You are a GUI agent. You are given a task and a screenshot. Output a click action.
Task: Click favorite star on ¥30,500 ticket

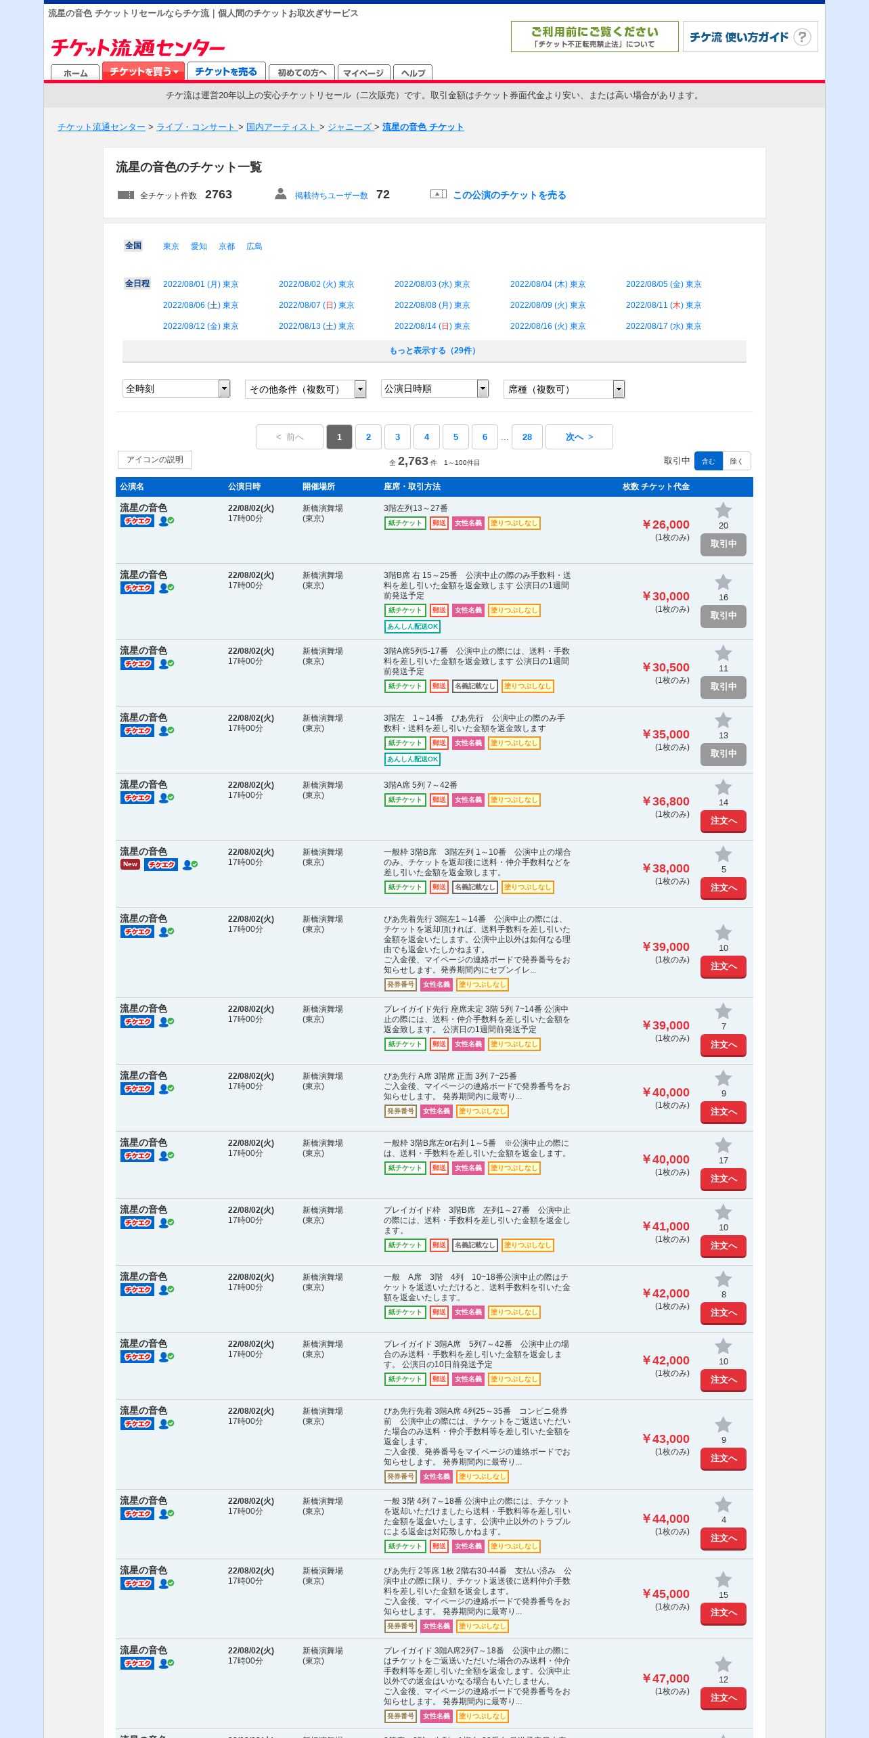pyautogui.click(x=723, y=653)
